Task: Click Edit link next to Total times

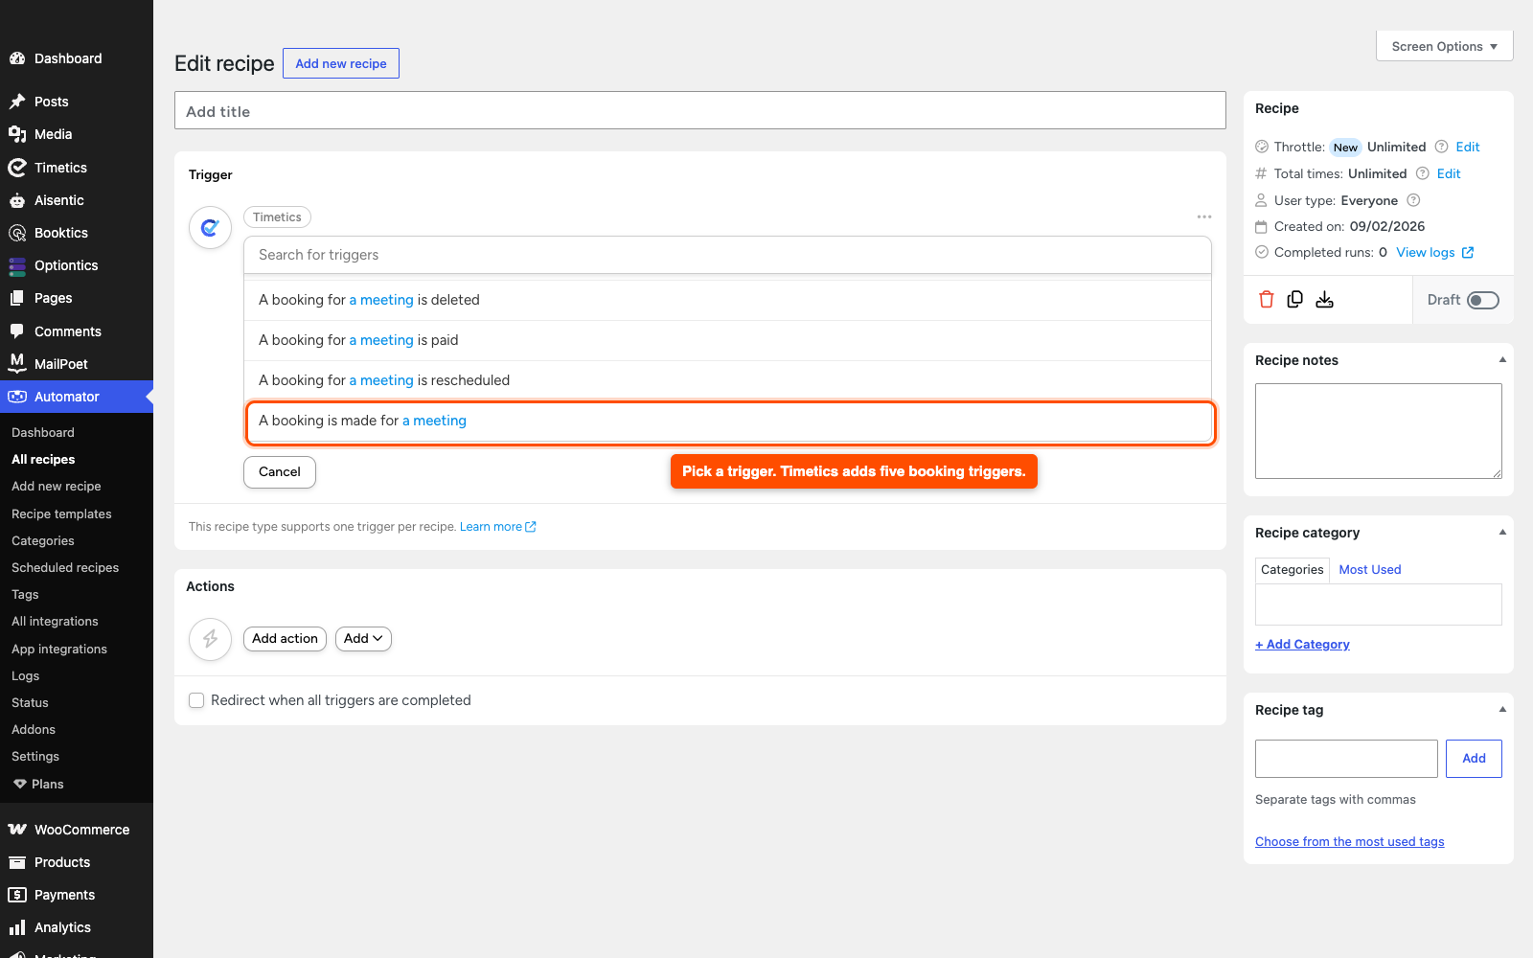Action: pyautogui.click(x=1449, y=173)
